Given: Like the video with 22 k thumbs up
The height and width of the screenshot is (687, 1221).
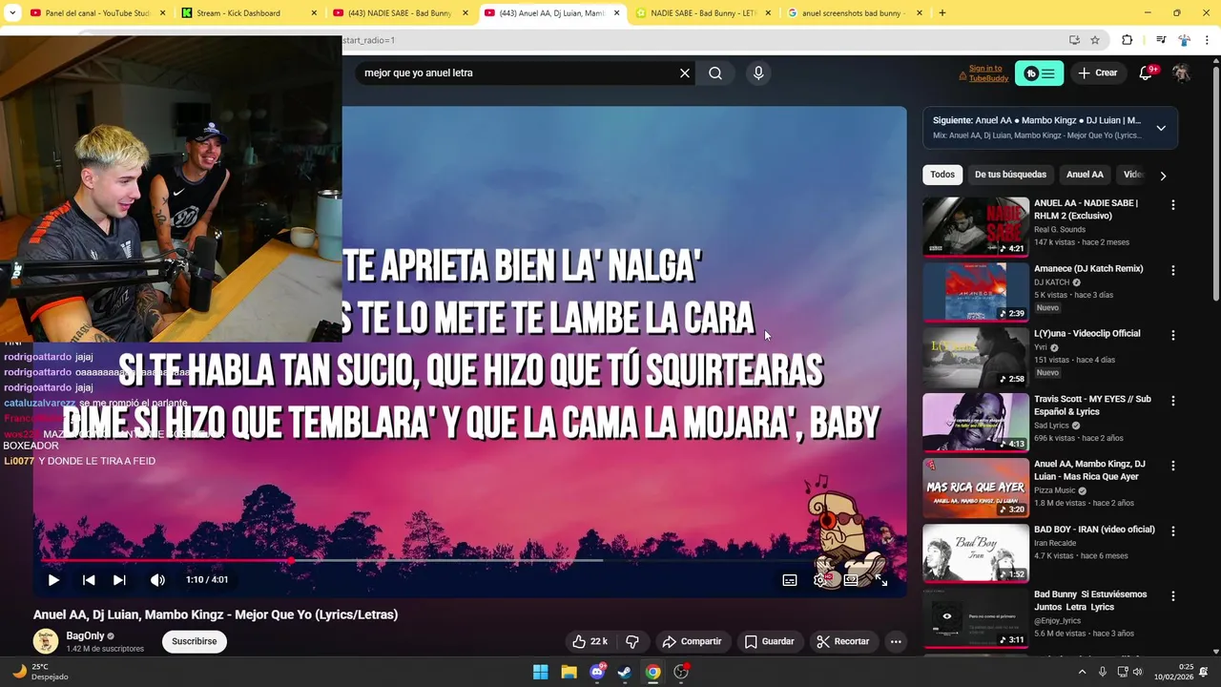Looking at the screenshot, I should pos(590,641).
